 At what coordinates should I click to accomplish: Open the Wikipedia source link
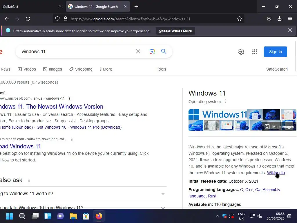click(276, 173)
